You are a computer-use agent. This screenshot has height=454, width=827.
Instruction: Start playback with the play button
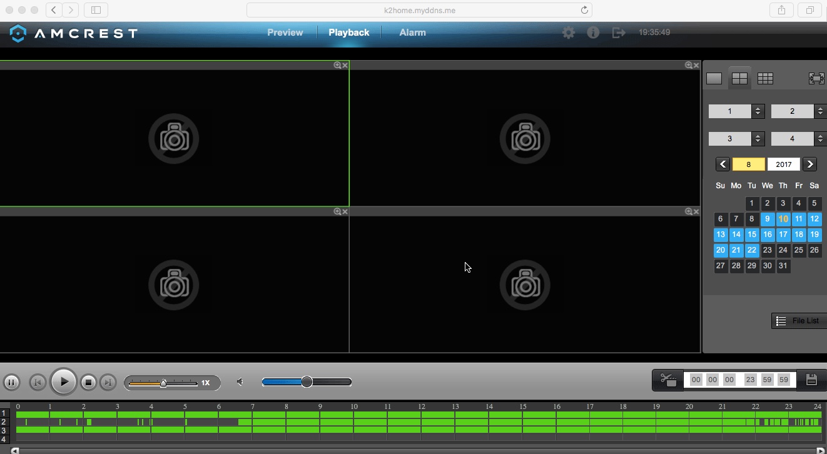point(63,381)
